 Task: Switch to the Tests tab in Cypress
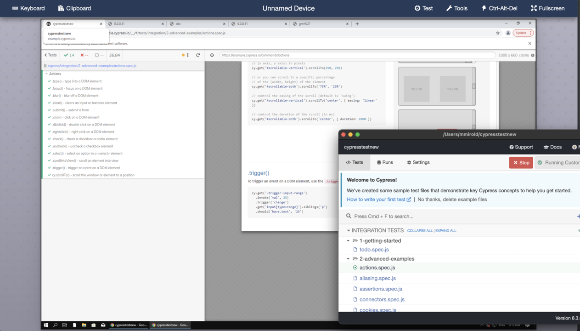coord(355,162)
